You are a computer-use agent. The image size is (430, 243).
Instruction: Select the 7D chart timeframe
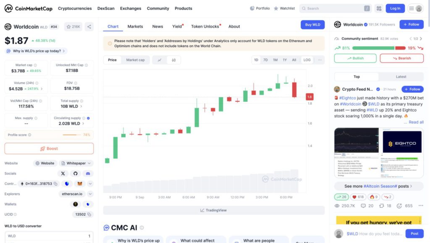point(265,60)
